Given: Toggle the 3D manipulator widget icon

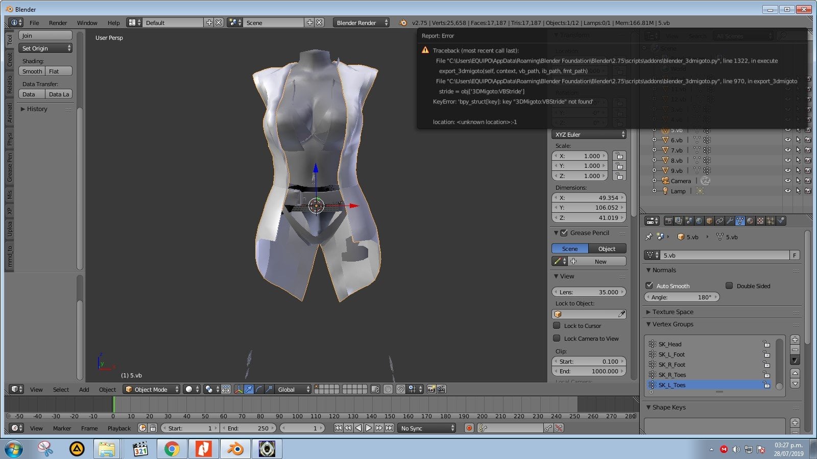Looking at the screenshot, I should point(238,389).
